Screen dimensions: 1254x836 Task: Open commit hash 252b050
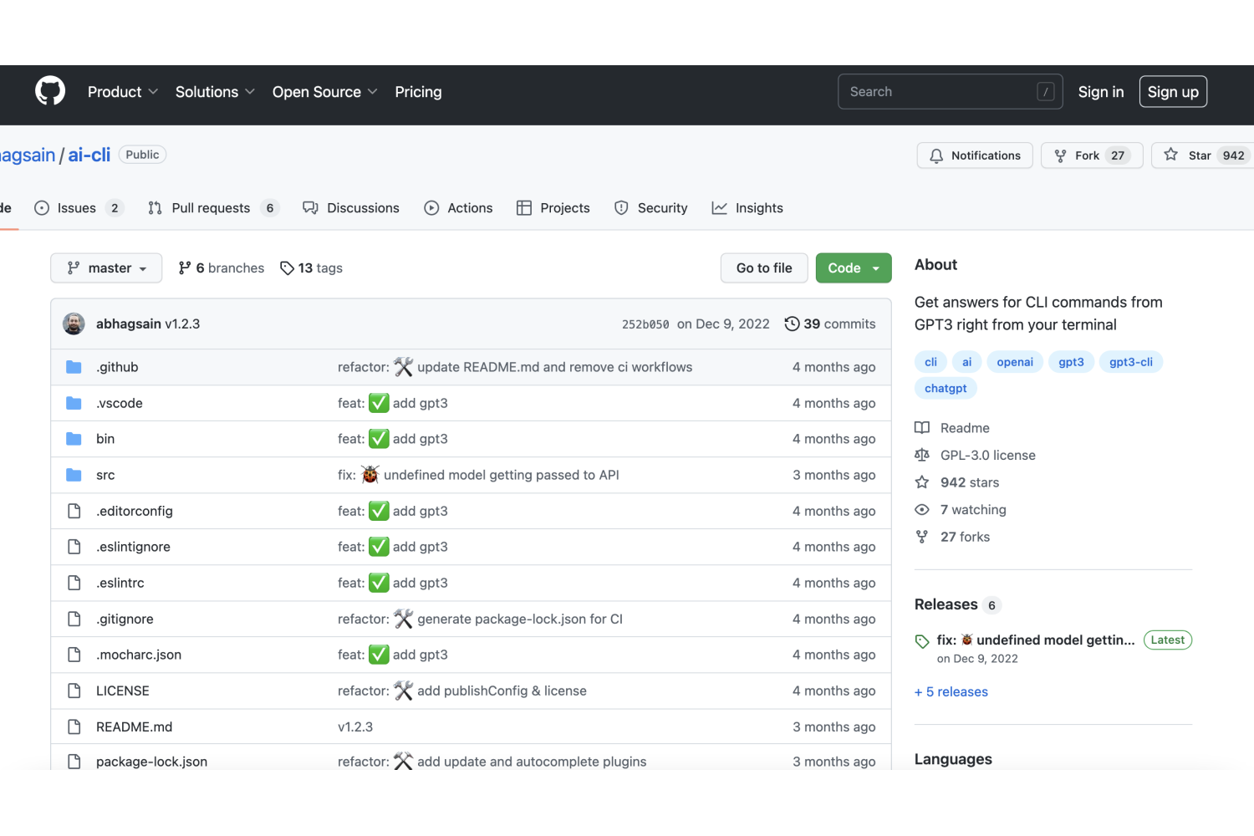(x=645, y=324)
